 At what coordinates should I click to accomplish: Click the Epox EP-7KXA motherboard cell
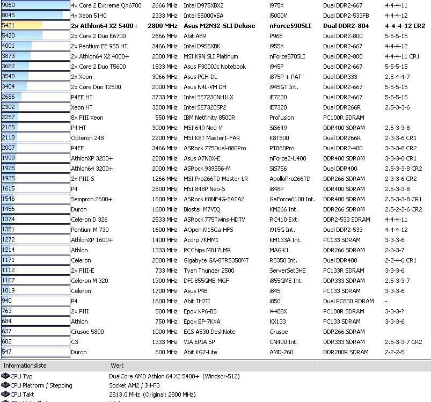202,321
